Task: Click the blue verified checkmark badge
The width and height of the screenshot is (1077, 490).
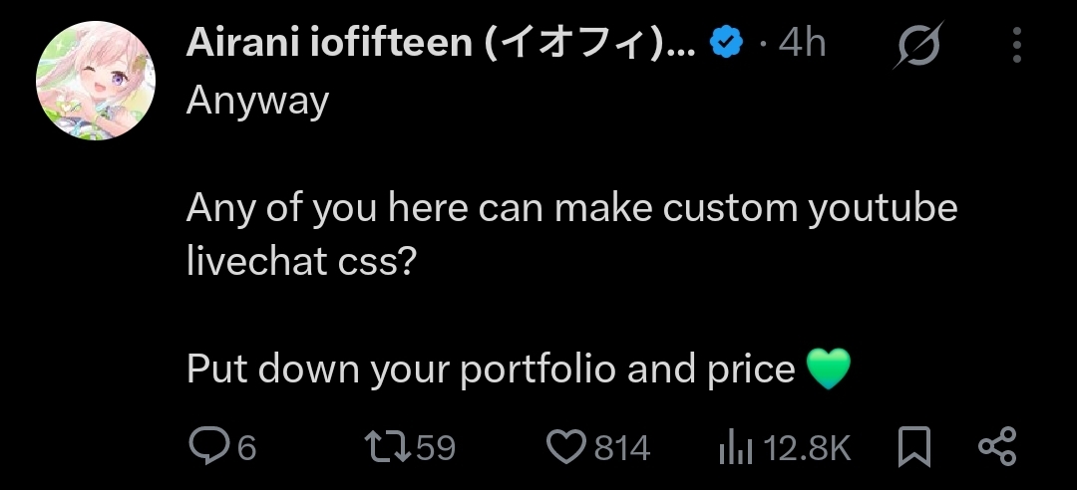Action: pyautogui.click(x=727, y=43)
